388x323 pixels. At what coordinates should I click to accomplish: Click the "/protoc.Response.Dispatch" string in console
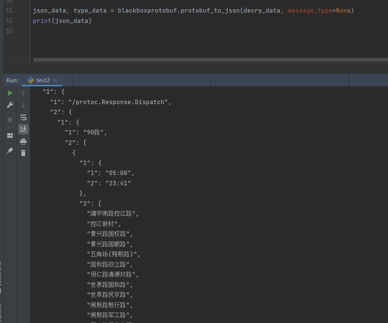tap(120, 102)
